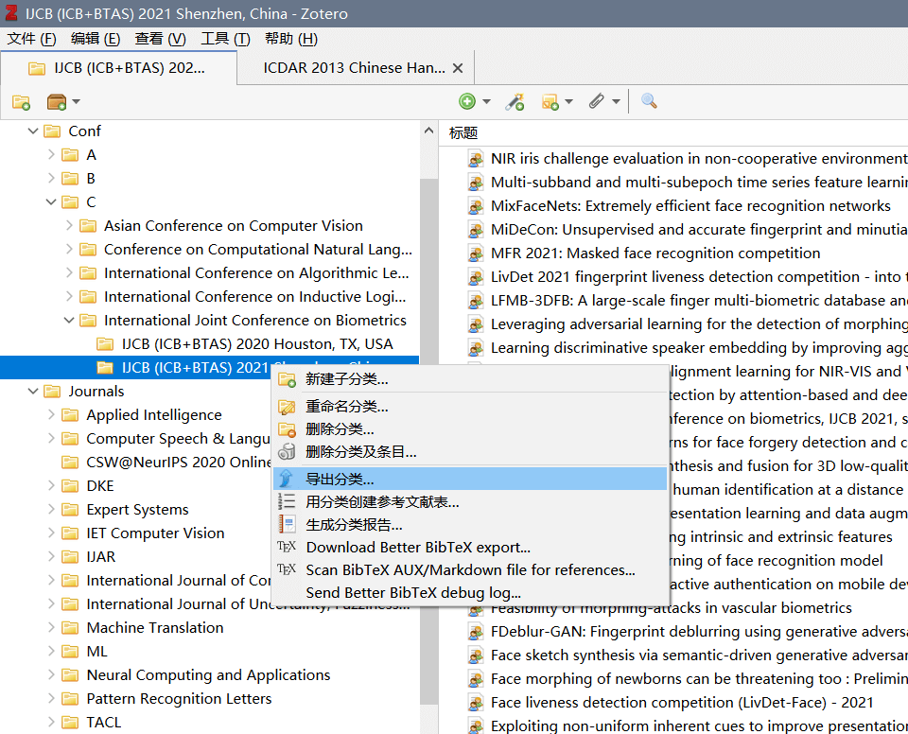Click icon of the MiDeCon item row
908x734 pixels.
coord(476,230)
